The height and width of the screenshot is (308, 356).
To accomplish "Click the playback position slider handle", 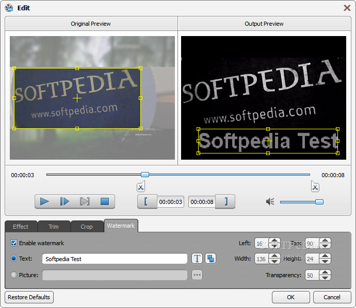I will (145, 175).
